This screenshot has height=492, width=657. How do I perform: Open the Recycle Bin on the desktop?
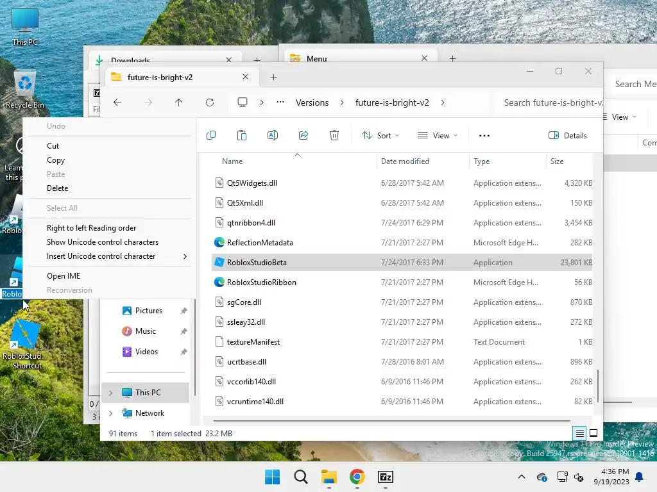coord(25,90)
